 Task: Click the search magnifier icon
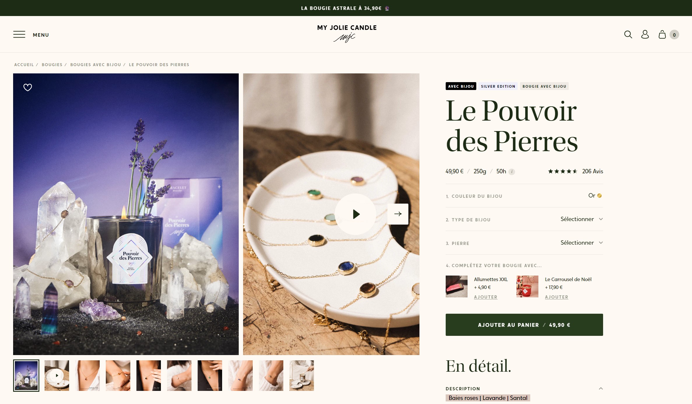tap(628, 35)
